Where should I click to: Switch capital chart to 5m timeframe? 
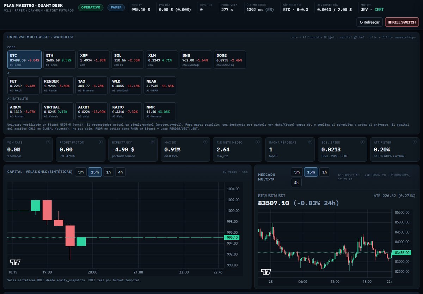click(x=81, y=172)
